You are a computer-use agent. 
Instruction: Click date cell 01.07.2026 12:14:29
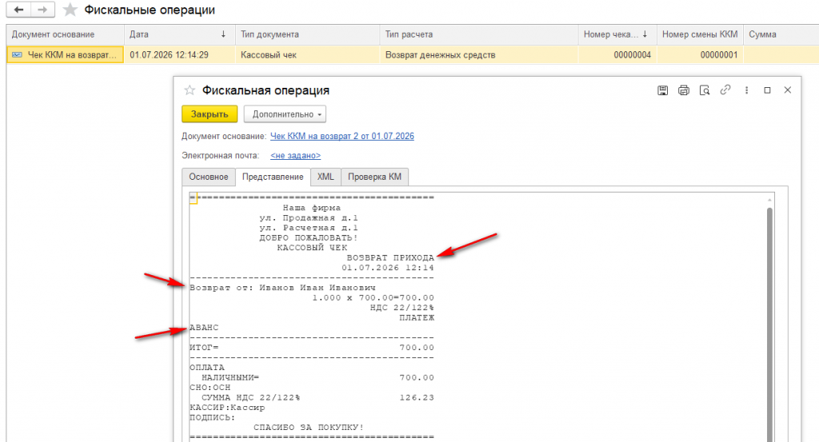pos(179,55)
